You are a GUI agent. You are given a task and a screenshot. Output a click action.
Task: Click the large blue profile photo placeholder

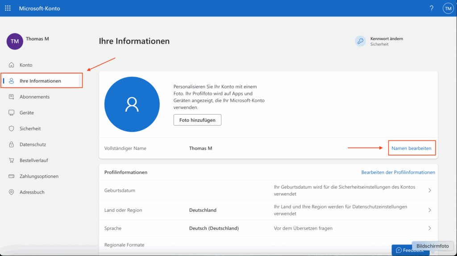pyautogui.click(x=132, y=104)
